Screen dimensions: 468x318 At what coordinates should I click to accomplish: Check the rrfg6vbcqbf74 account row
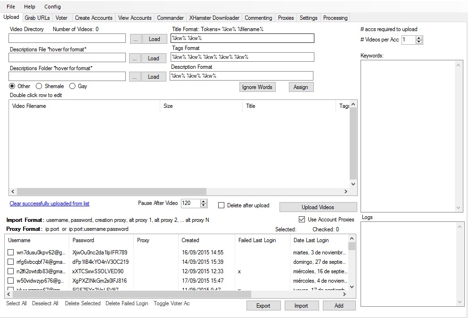[10, 262]
